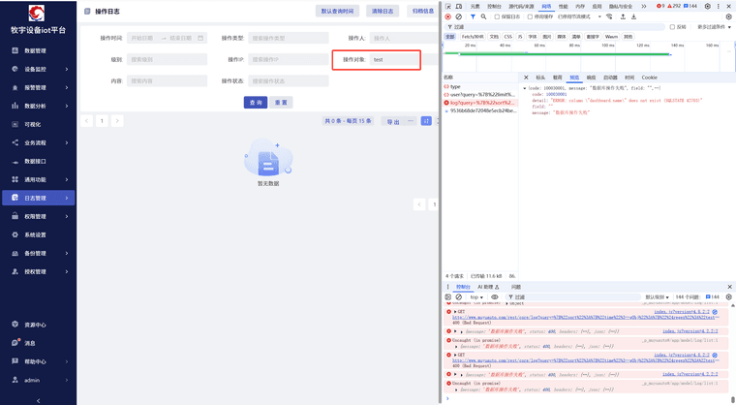Stop network recording red button

(447, 16)
